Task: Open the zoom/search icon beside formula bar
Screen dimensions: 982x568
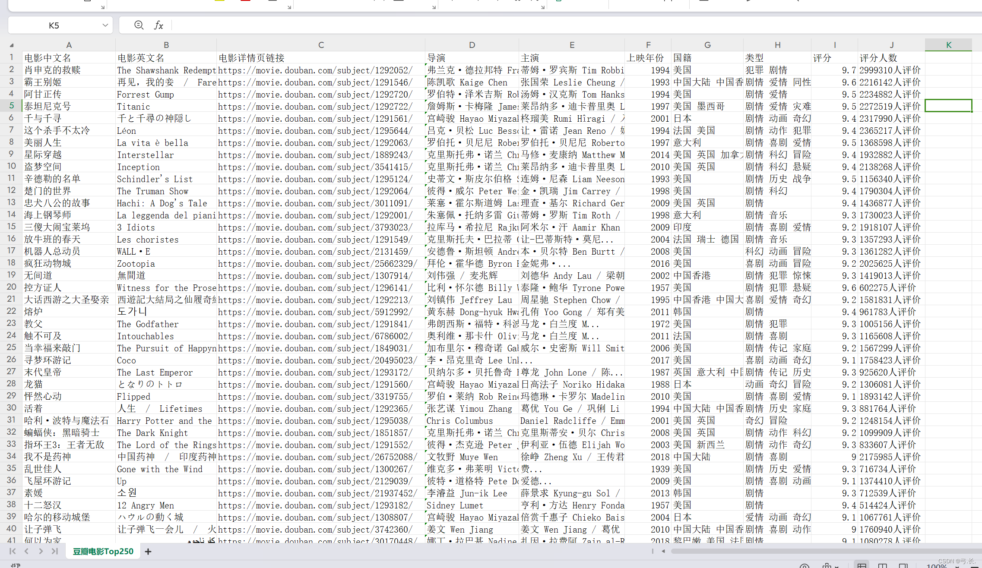Action: (x=139, y=25)
